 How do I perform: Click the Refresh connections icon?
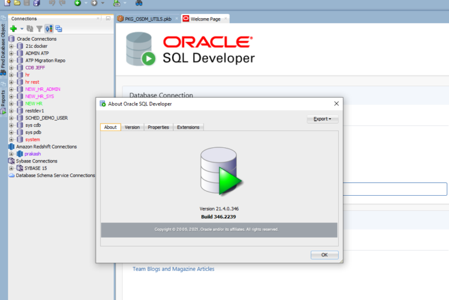click(x=30, y=29)
